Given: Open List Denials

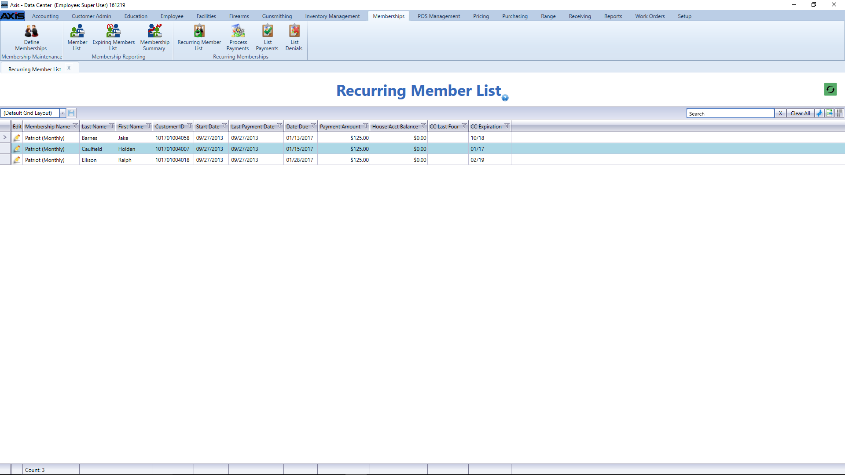Looking at the screenshot, I should (294, 38).
